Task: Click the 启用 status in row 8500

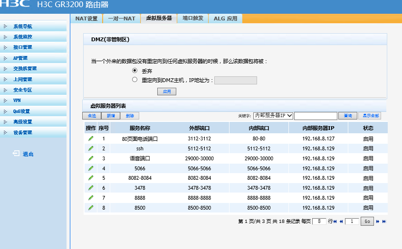Action: click(x=368, y=208)
